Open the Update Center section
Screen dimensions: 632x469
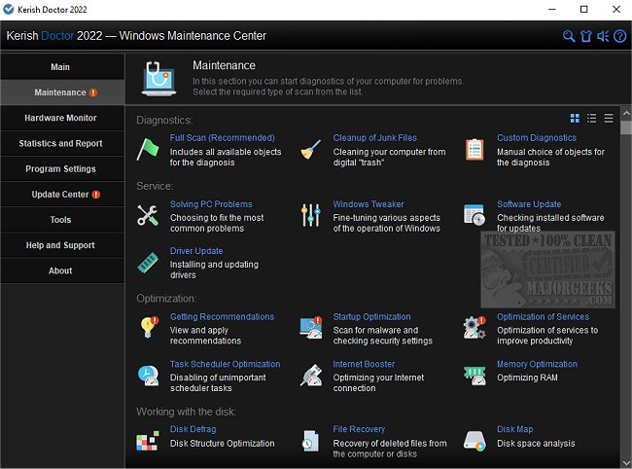coord(62,194)
